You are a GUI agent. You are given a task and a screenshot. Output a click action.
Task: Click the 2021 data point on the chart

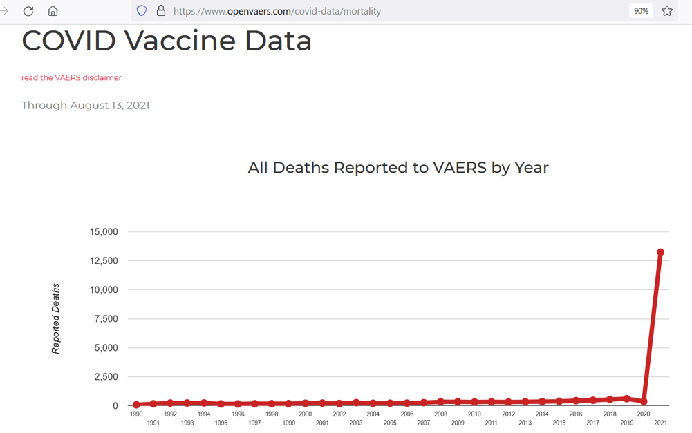coord(661,253)
